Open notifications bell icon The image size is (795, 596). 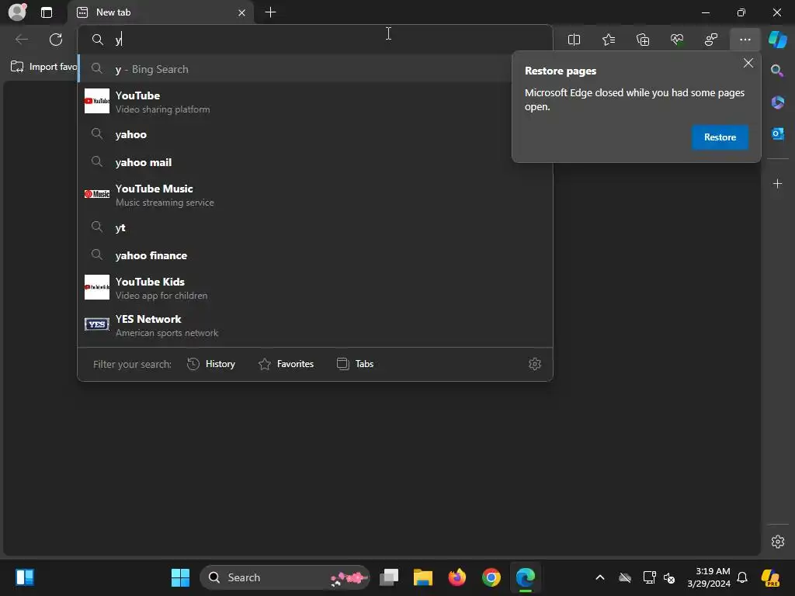click(742, 577)
